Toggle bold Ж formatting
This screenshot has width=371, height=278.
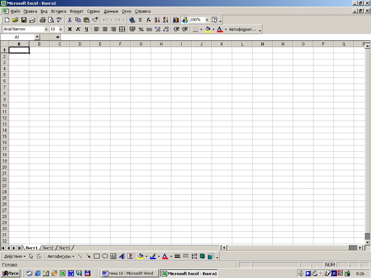point(70,29)
